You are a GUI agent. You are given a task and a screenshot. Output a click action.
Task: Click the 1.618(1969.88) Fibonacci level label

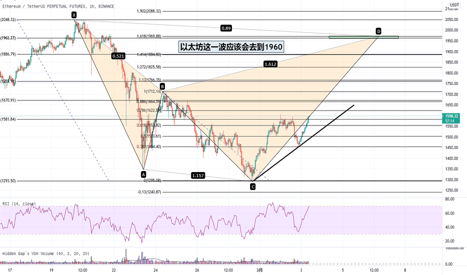(149, 36)
